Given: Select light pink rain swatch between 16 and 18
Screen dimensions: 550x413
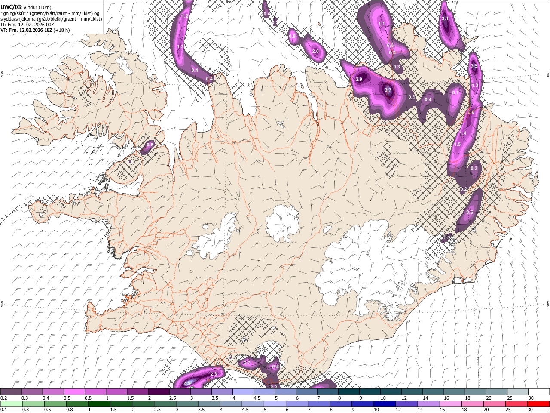Looking at the screenshot, I should coord(450,404).
